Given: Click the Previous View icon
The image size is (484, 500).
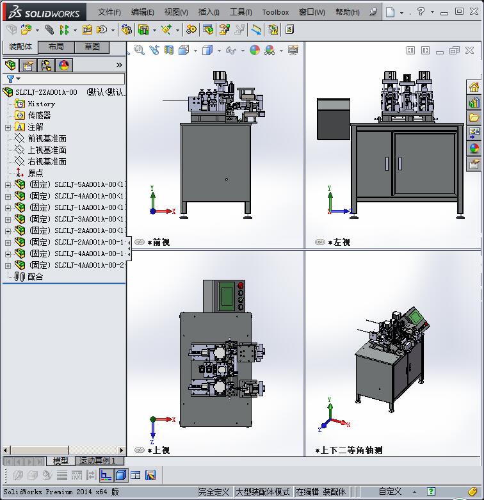Looking at the screenshot, I should coord(154,50).
